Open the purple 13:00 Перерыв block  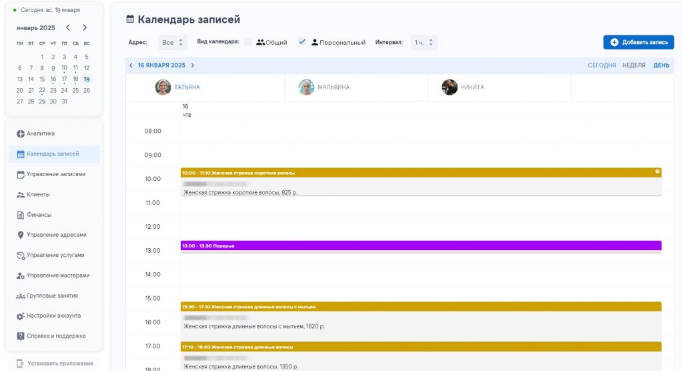(x=420, y=246)
